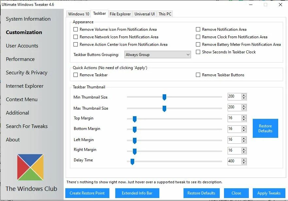The image size is (288, 201).
Task: Decrease Max Thumbnail Size with down arrow
Action: (244, 109)
